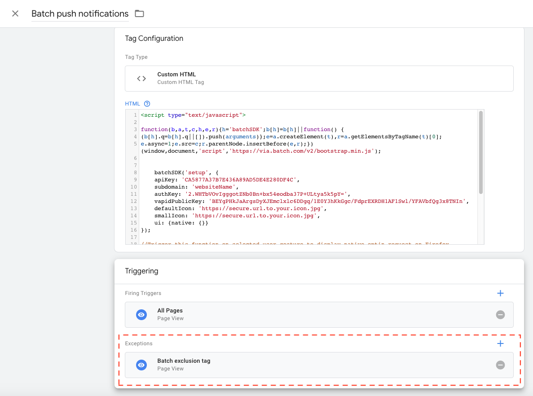Add a firing trigger with plus icon

click(x=500, y=293)
